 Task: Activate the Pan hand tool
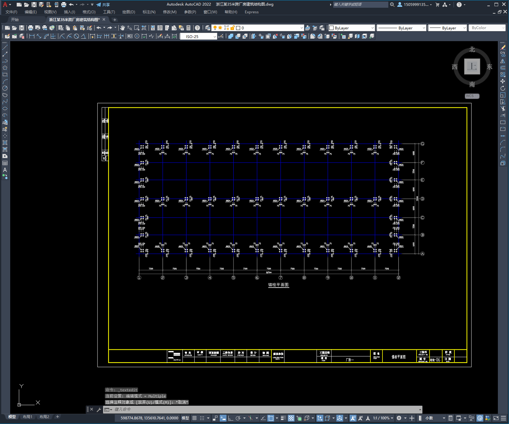(123, 28)
